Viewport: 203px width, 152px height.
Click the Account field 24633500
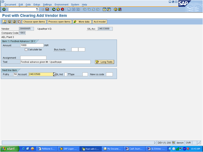pos(41,74)
